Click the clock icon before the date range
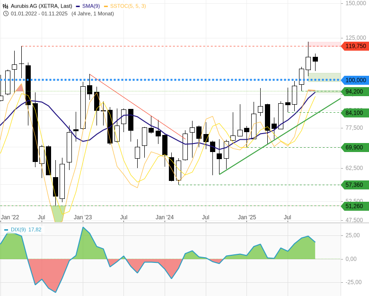Image resolution: width=369 pixels, height=296 pixels. click(x=6, y=13)
